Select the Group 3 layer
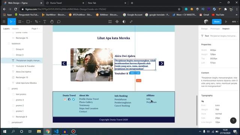 19,55
